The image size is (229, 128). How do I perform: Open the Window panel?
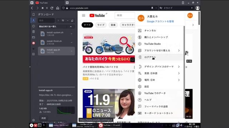pos(33,37)
